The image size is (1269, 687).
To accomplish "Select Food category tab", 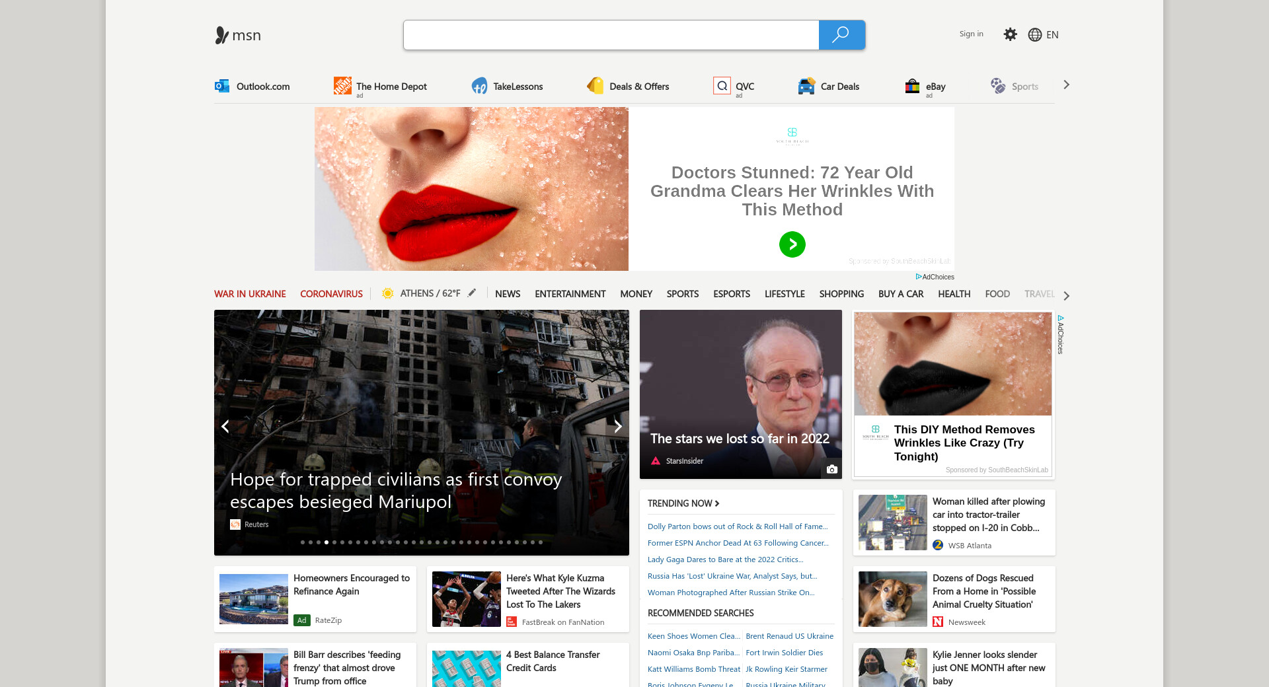I will 997,294.
